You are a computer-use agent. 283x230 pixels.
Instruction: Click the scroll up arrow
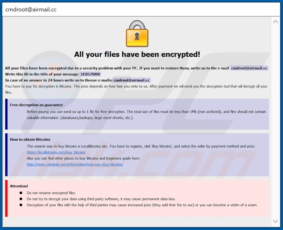tap(275, 22)
